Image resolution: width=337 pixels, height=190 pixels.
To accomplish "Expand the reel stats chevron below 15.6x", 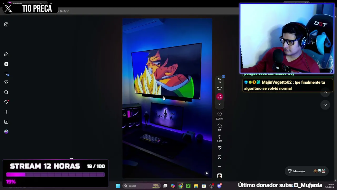I will click(x=220, y=104).
